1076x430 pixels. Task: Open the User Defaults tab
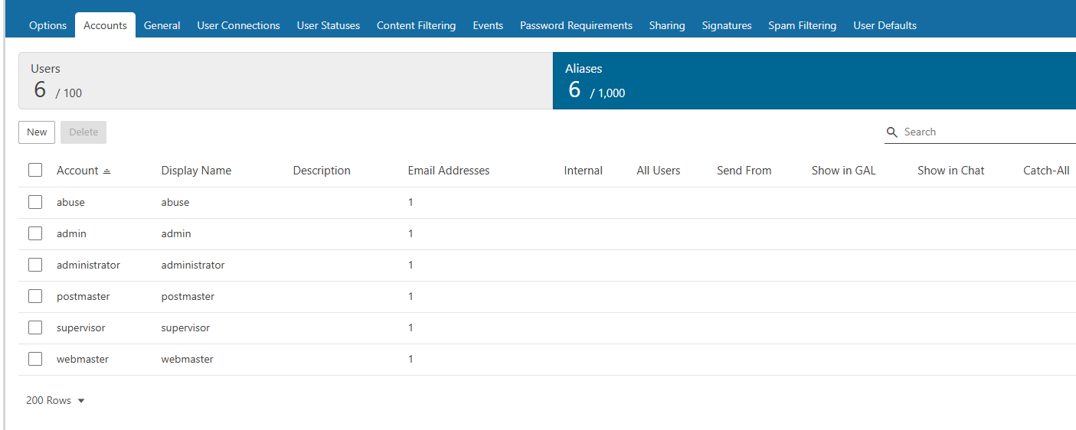click(885, 25)
